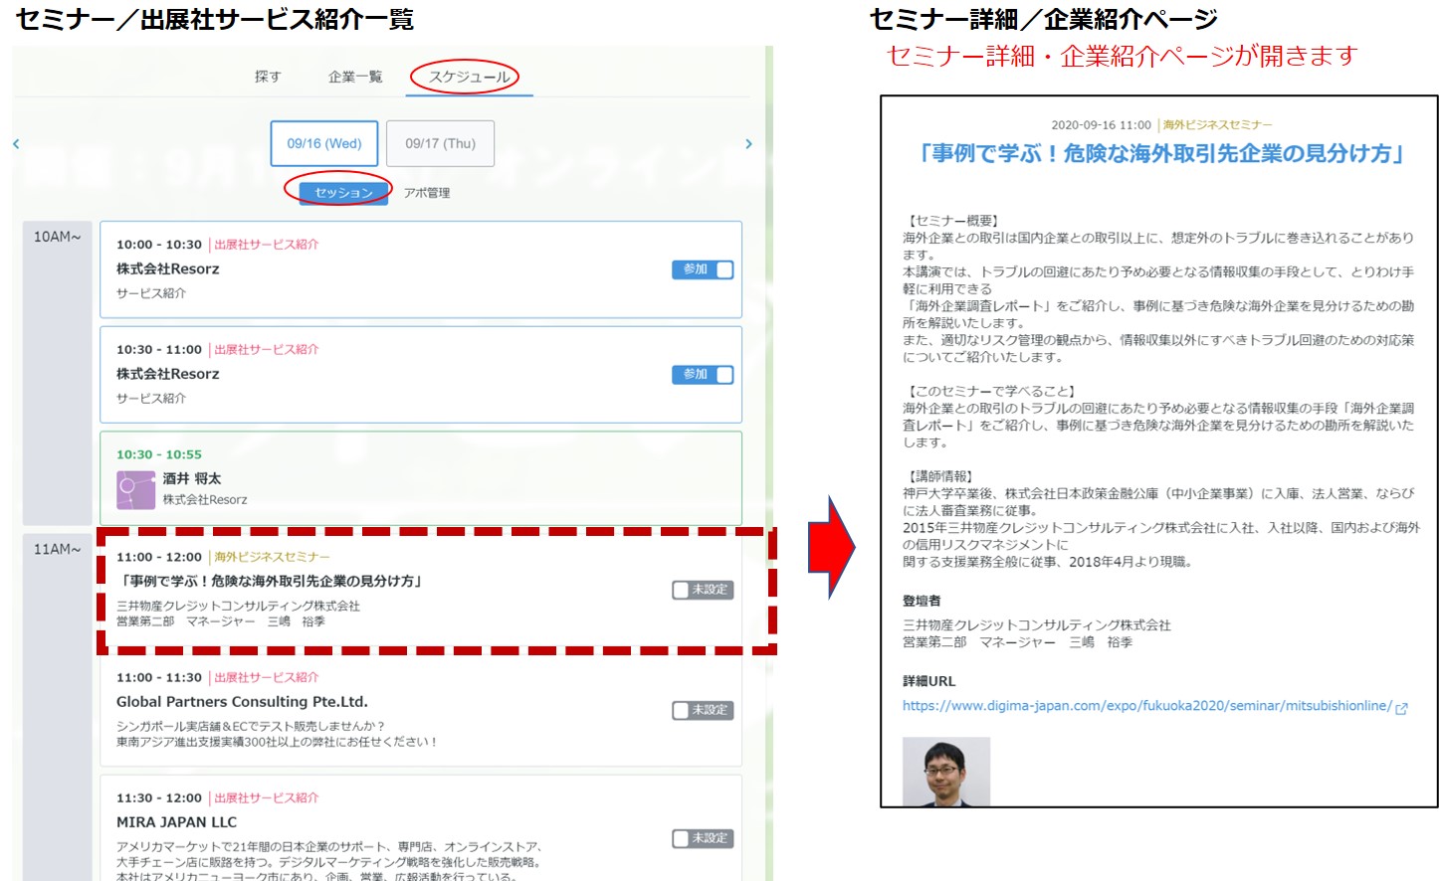Viewport: 1439px width, 881px height.
Task: Toggle 未設定 for 海外ビジネスセミナー session
Action: 703,590
